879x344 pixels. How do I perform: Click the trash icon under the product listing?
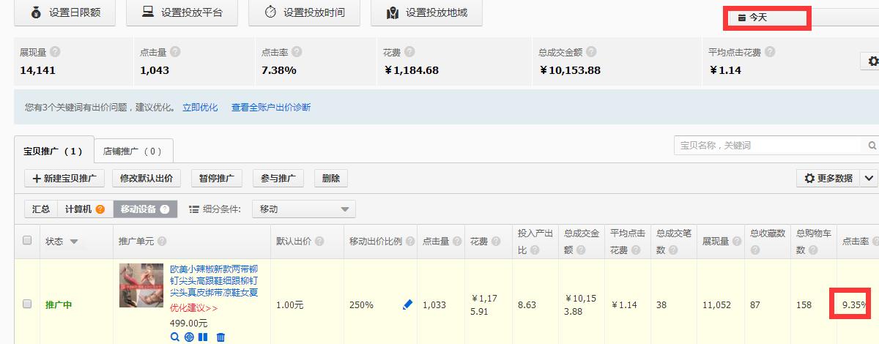(220, 337)
